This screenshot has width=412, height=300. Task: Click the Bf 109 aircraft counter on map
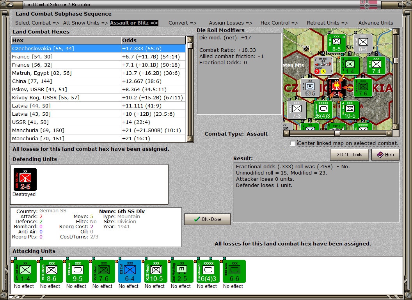click(x=323, y=65)
